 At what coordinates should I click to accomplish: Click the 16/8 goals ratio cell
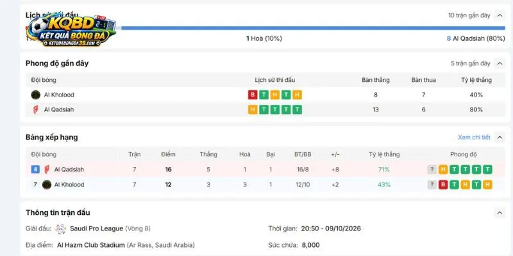click(301, 170)
